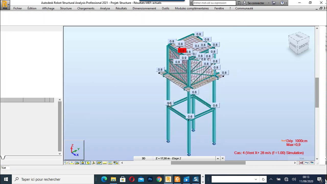
Task: Open storey list with the down arrow
Action: 223,158
